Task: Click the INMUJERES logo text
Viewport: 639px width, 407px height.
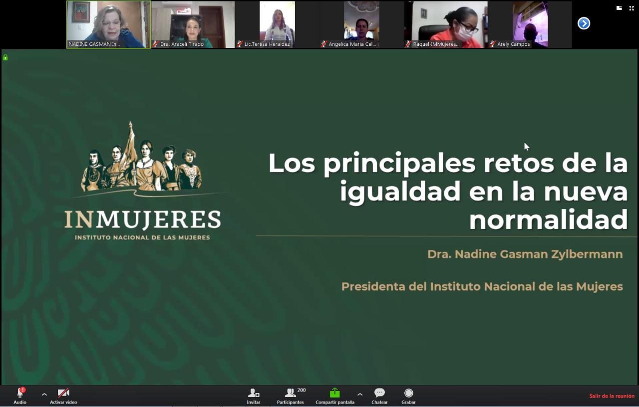Action: tap(143, 219)
